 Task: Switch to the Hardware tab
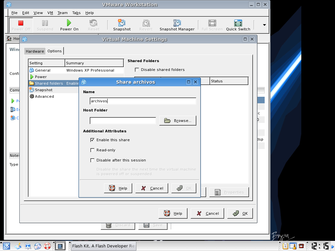tap(35, 51)
